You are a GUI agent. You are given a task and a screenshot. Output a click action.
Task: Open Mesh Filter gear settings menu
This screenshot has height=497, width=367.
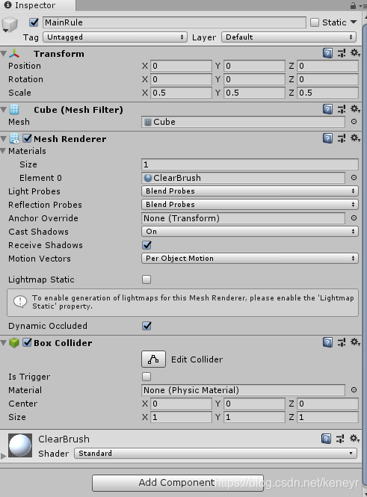coord(355,109)
